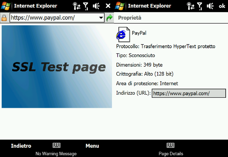Click the PayPal page title text

pyautogui.click(x=139, y=33)
